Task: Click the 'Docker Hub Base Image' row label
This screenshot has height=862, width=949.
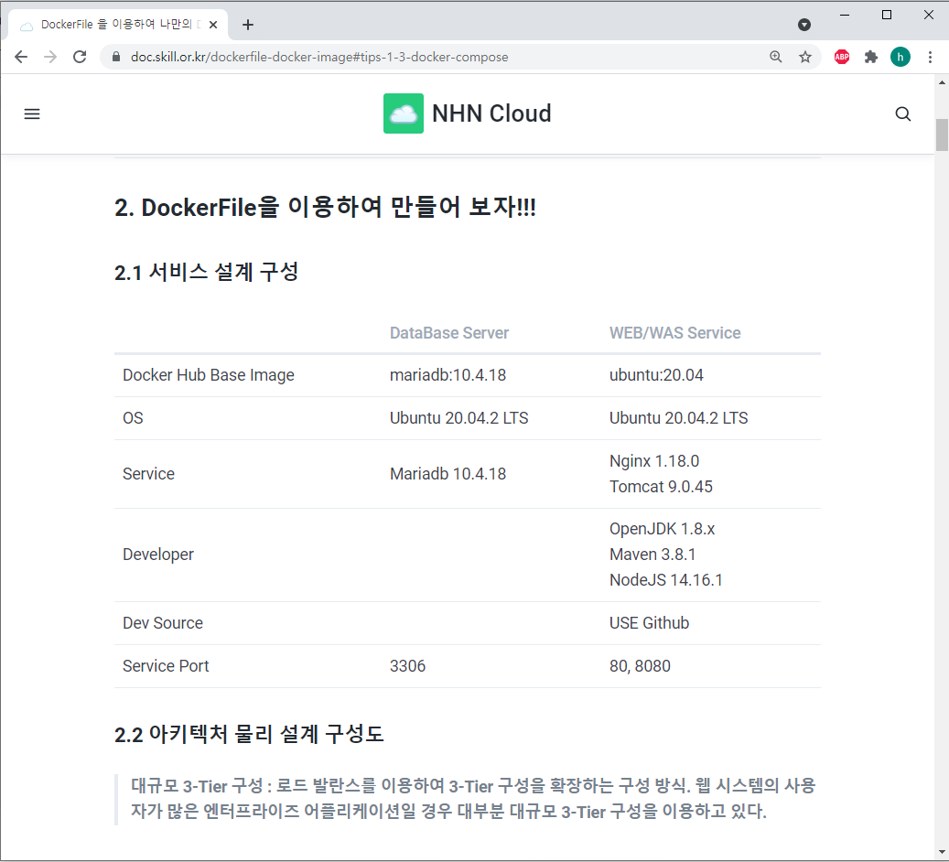Action: point(209,375)
